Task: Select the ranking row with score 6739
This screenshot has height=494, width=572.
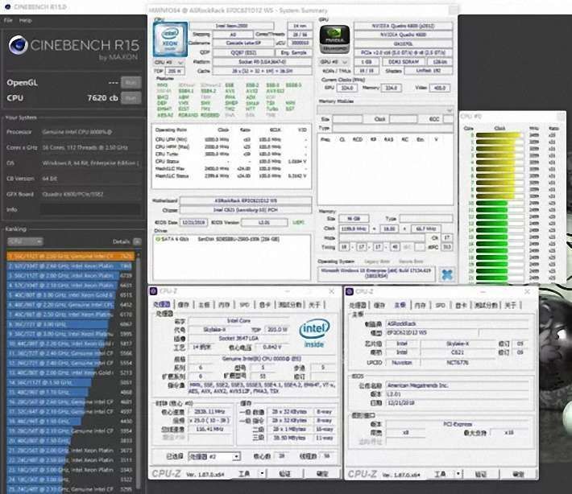Action: point(69,276)
